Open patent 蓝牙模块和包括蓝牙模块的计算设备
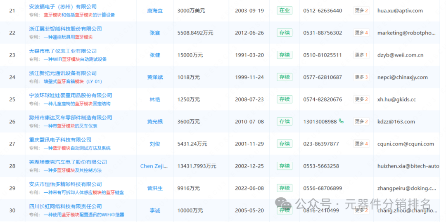 79,15
